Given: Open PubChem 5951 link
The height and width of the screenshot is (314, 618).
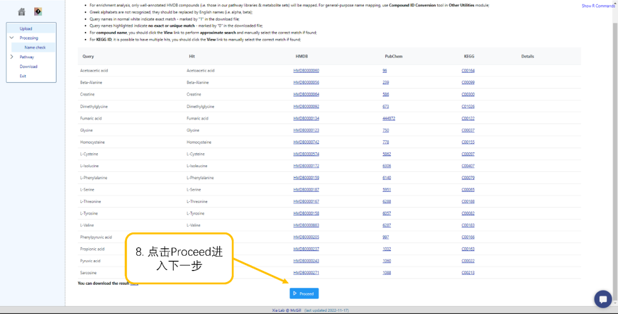Looking at the screenshot, I should pyautogui.click(x=387, y=189).
